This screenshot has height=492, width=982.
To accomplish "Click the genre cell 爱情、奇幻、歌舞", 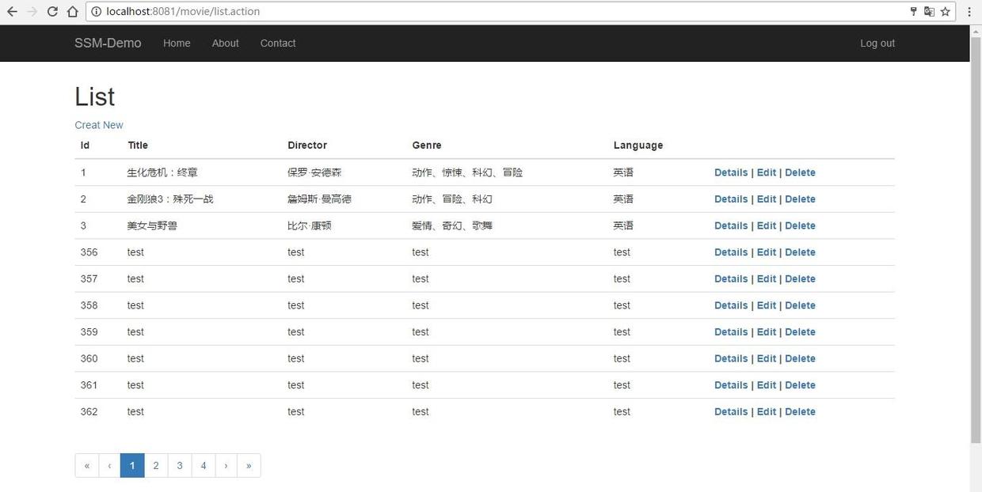I will tap(452, 225).
